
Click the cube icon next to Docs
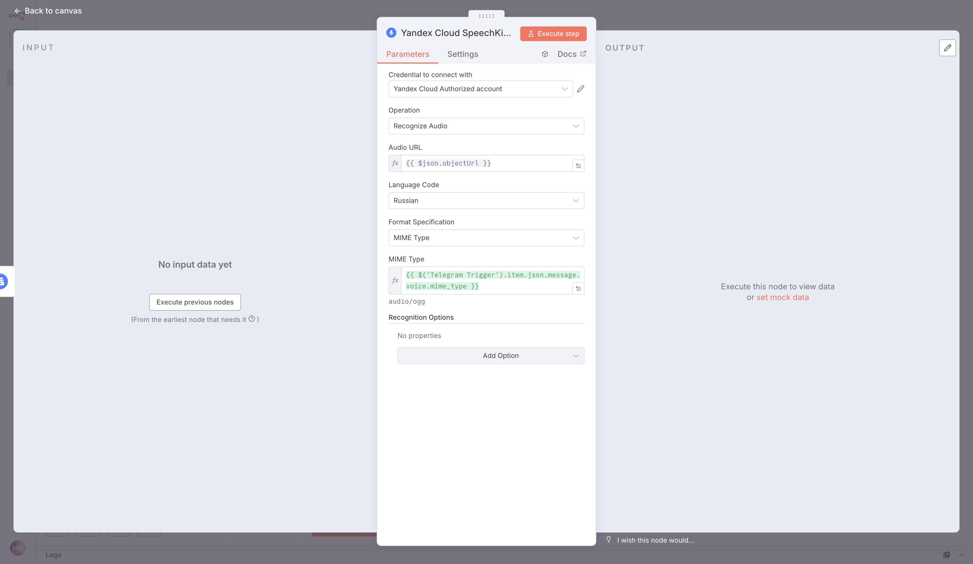[545, 54]
